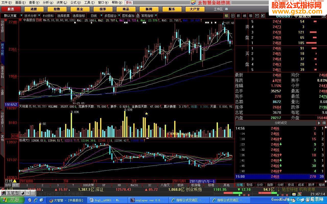The width and height of the screenshot is (327, 204).
Task: Select the 线 line drawing icon
Action: click(244, 16)
